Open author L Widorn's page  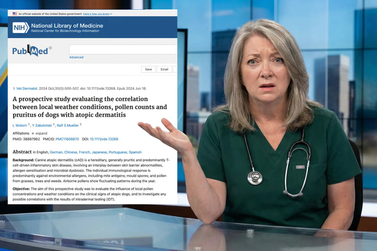(20, 125)
